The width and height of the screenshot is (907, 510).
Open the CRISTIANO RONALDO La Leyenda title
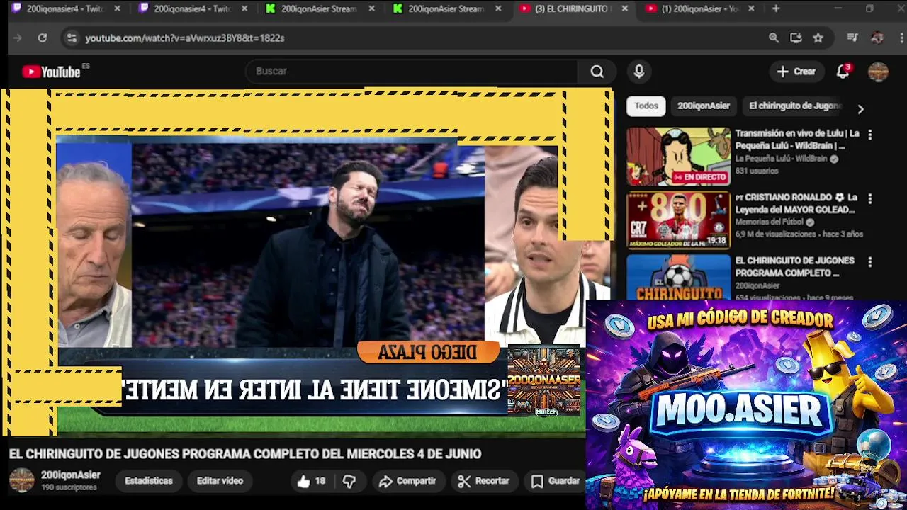pos(796,203)
